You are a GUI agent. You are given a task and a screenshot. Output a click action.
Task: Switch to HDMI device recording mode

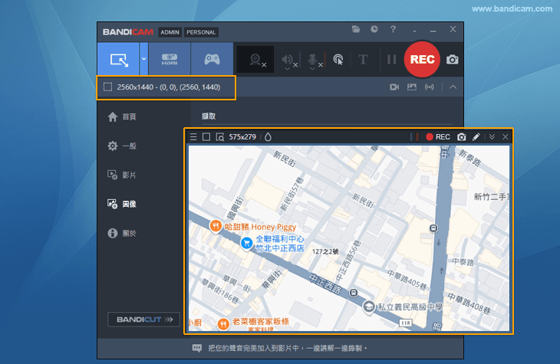click(x=169, y=59)
